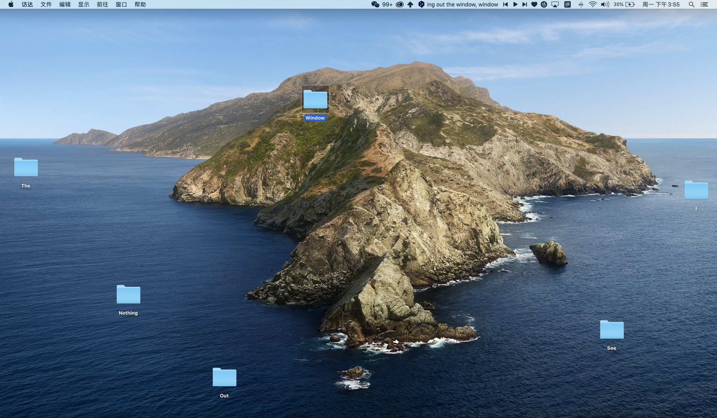Select the See folder icon
Image resolution: width=717 pixels, height=418 pixels.
(x=612, y=330)
